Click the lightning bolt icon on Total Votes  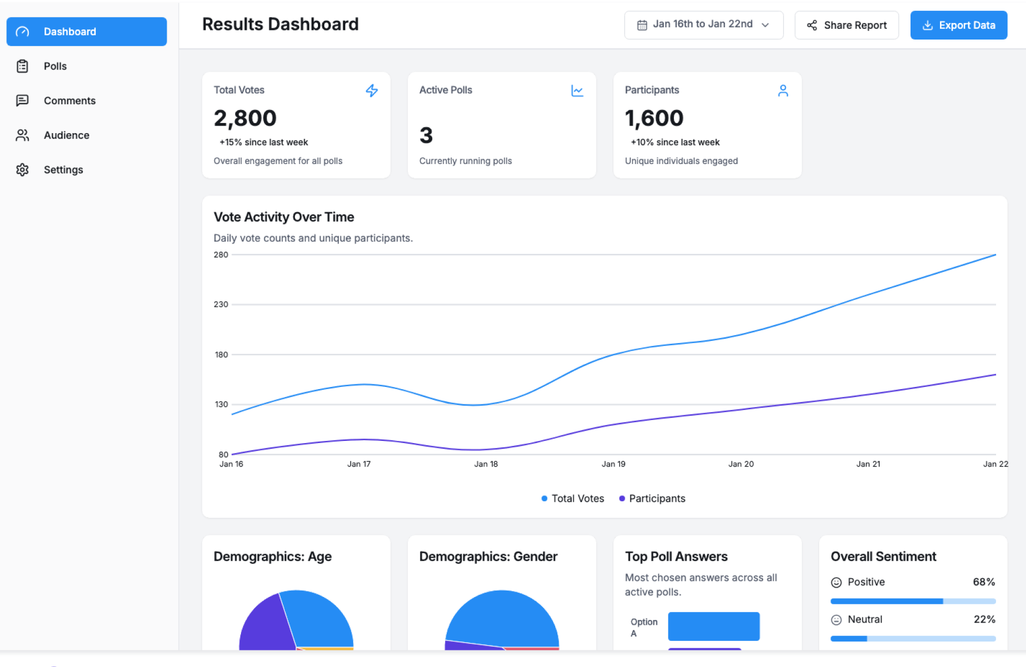point(372,91)
